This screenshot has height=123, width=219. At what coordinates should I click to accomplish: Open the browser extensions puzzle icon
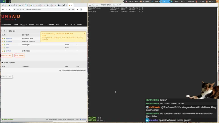[77, 9]
